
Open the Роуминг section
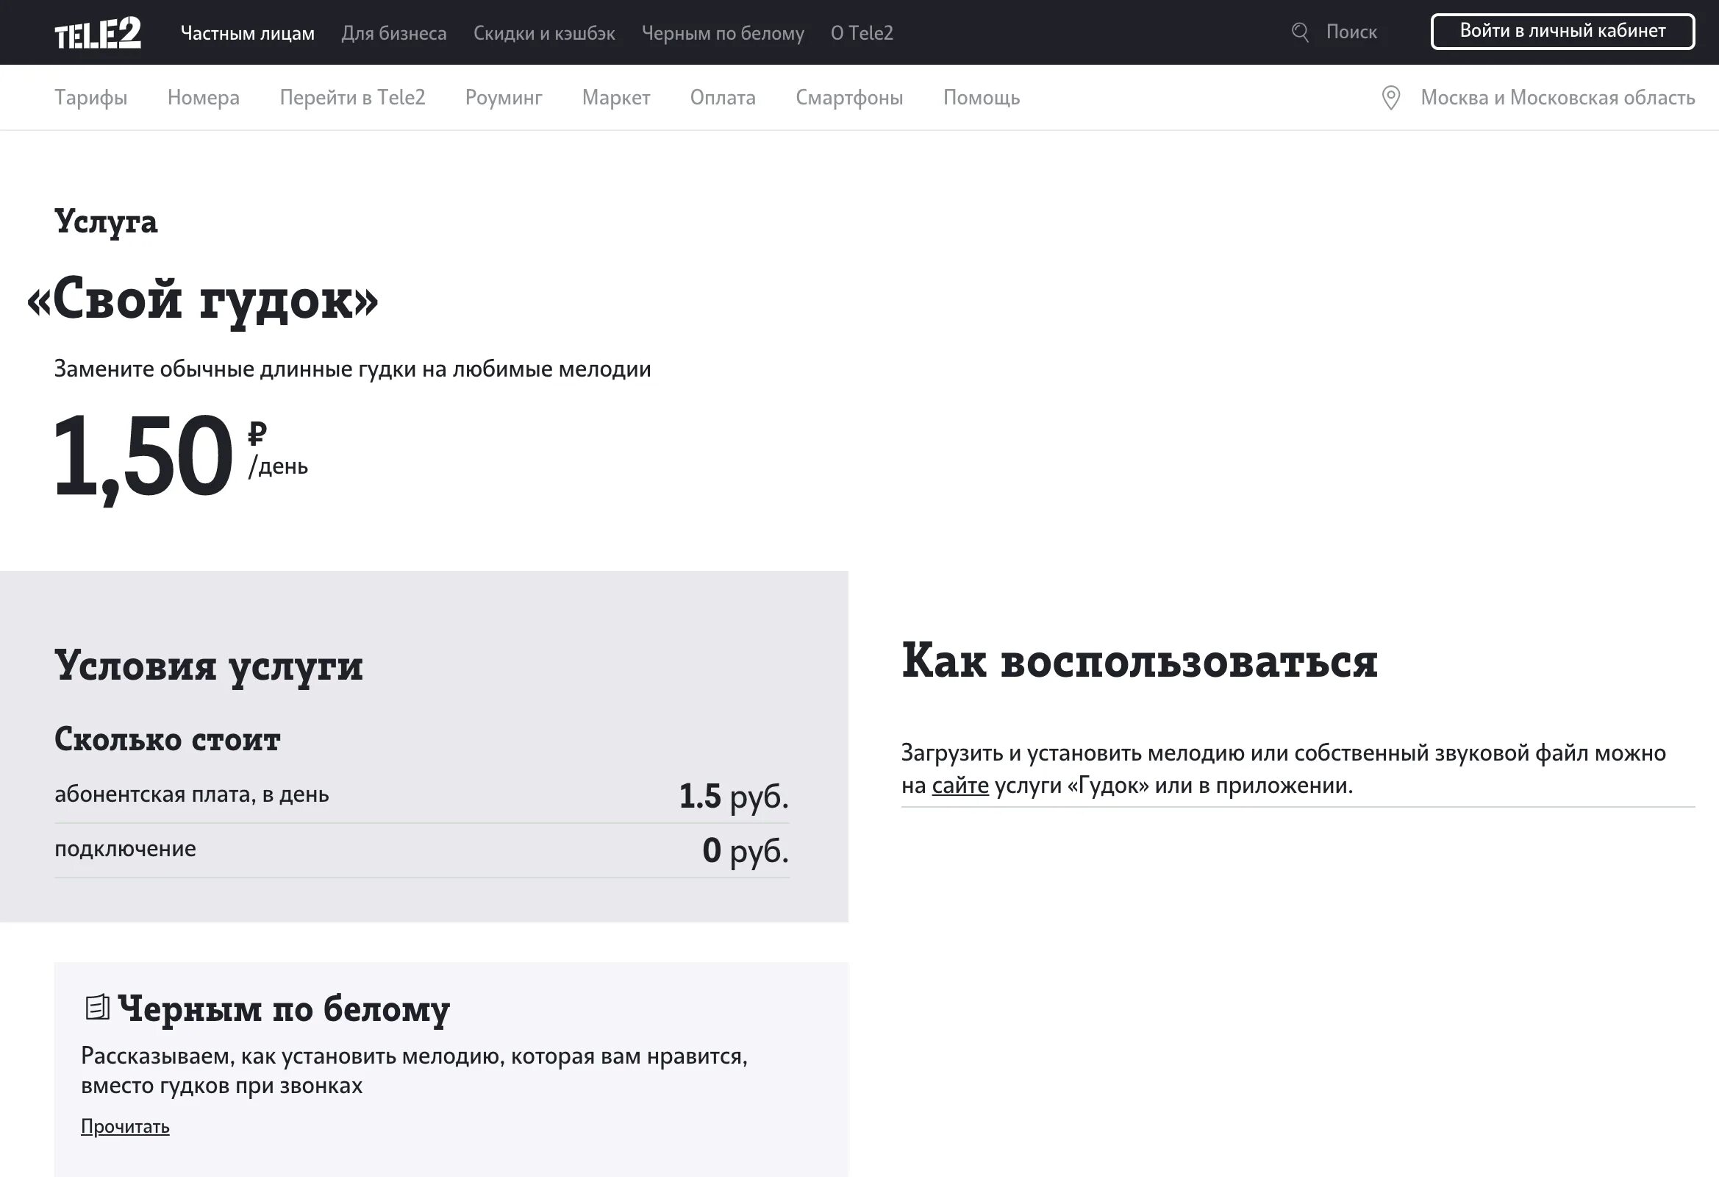tap(504, 97)
